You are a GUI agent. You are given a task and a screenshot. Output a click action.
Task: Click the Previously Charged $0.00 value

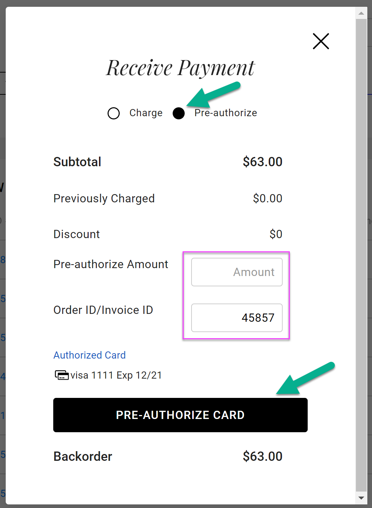[267, 198]
